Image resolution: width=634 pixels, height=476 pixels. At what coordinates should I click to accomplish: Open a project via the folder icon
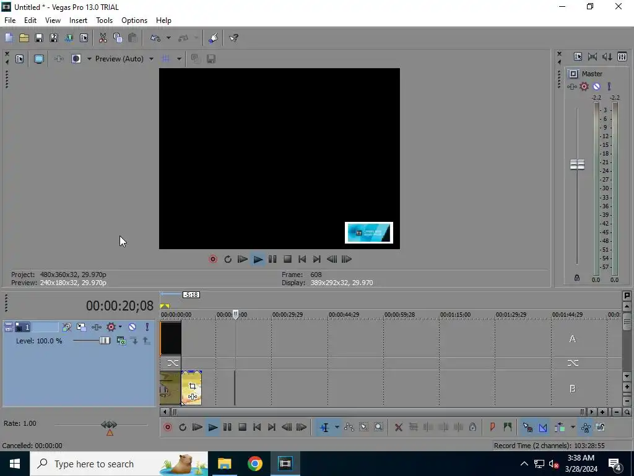[x=24, y=38]
